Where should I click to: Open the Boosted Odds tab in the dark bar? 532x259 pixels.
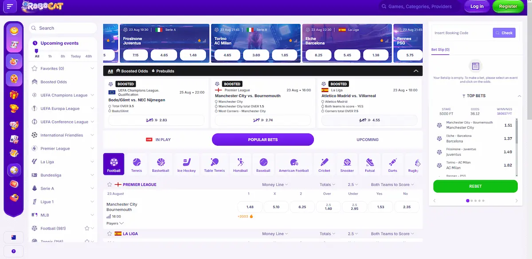click(132, 71)
